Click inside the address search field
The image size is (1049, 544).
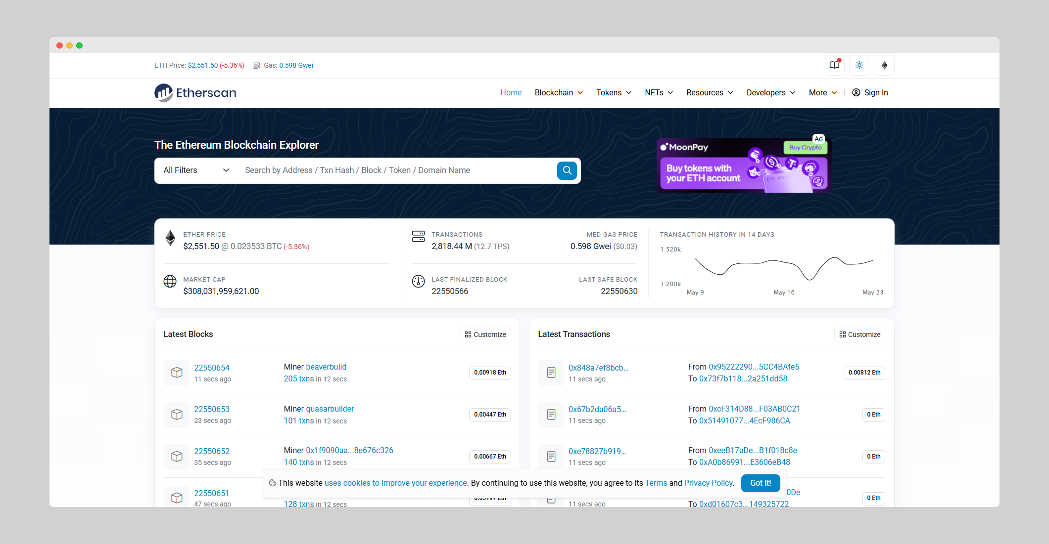pyautogui.click(x=396, y=170)
